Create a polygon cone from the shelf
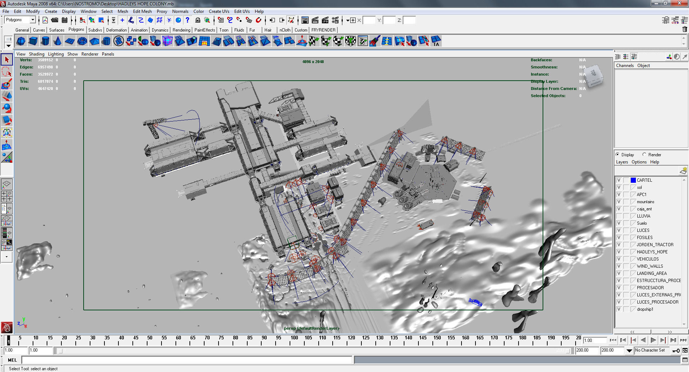The width and height of the screenshot is (689, 372). click(x=57, y=41)
